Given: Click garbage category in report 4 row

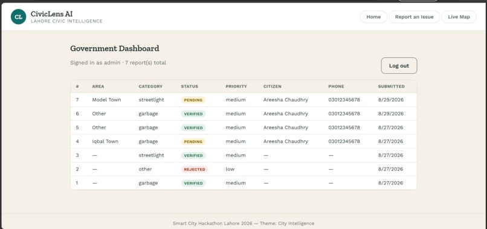Looking at the screenshot, I should 148,141.
